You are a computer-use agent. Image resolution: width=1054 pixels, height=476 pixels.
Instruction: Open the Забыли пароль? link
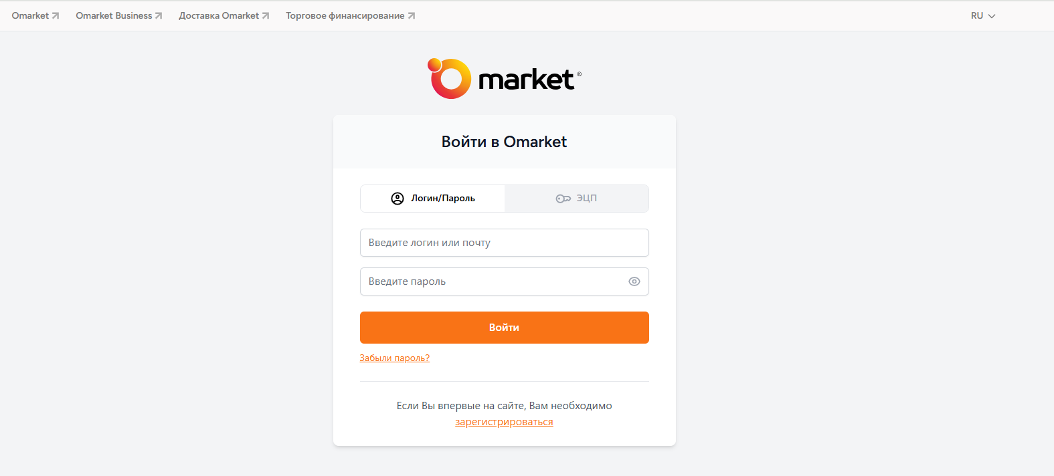pos(395,357)
